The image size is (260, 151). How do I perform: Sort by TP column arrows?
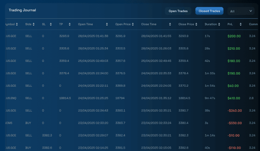click(69, 24)
